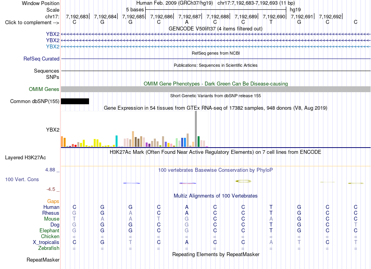Open 100 vertebrates Basewise Conservation by PhyloP
This screenshot has height=269, width=371.
point(216,170)
